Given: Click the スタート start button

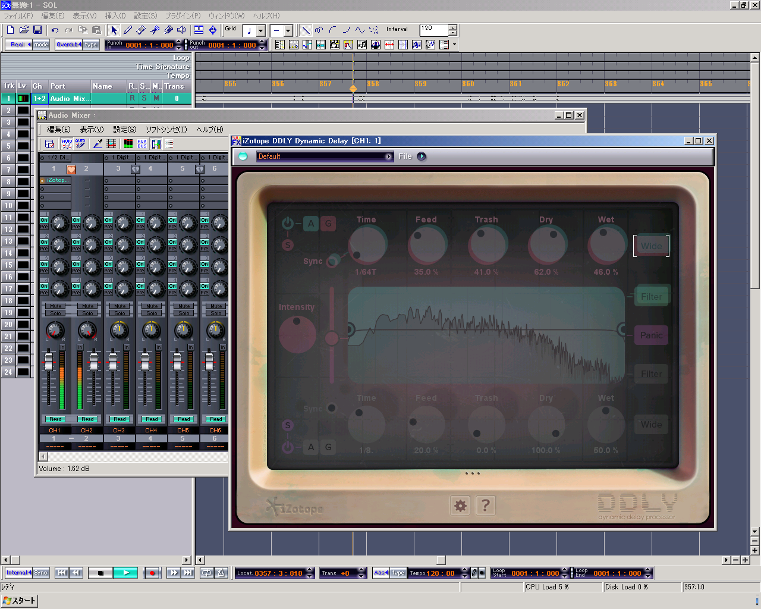Looking at the screenshot, I should (19, 601).
